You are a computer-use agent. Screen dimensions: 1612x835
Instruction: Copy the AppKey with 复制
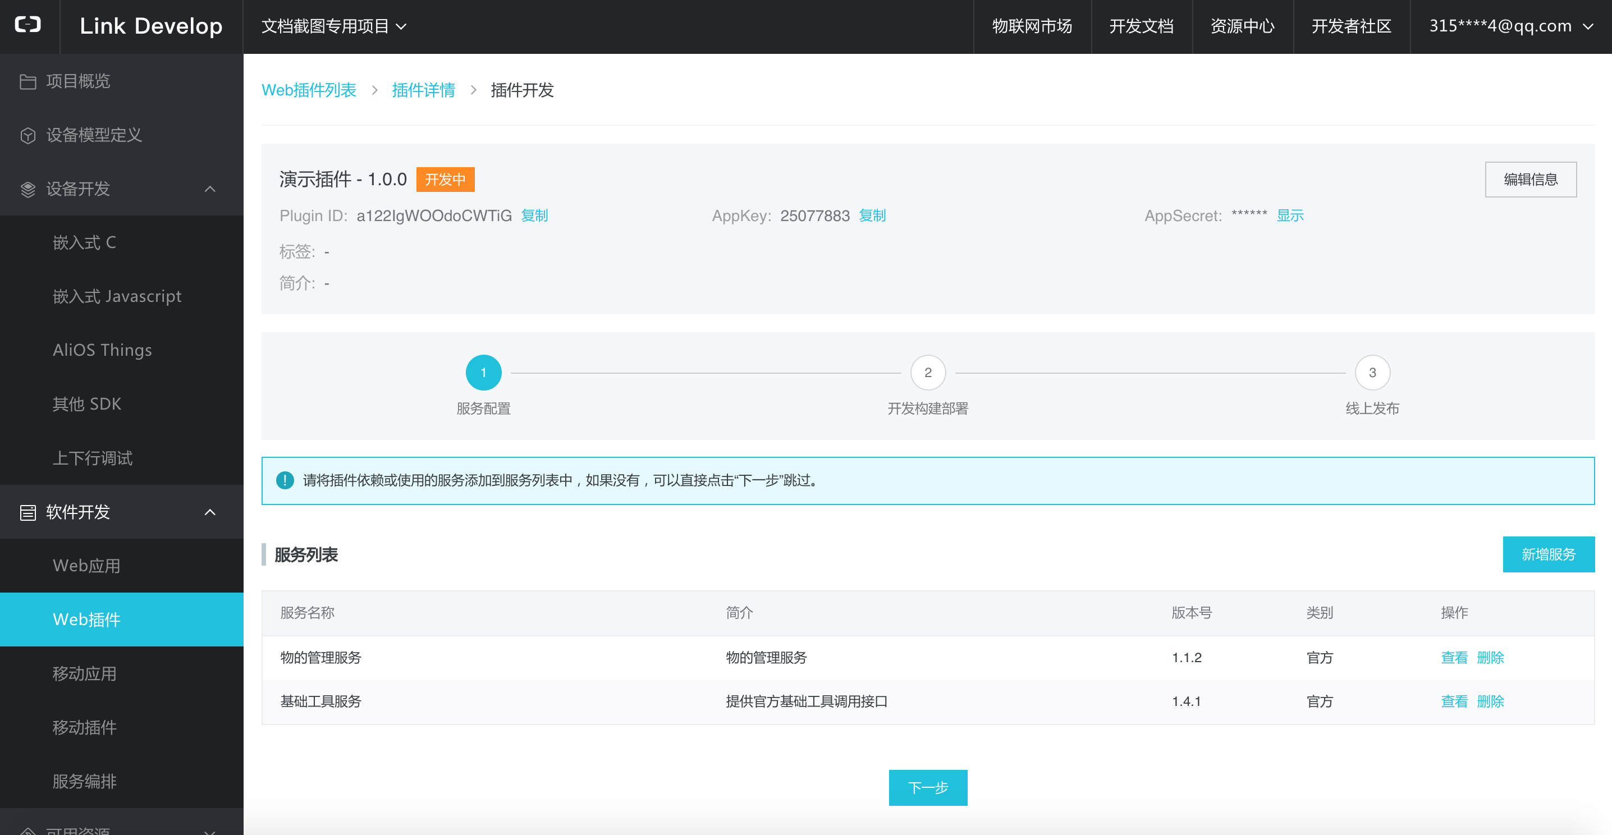(x=872, y=216)
